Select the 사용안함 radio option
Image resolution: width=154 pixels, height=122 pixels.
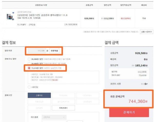(x=29, y=87)
